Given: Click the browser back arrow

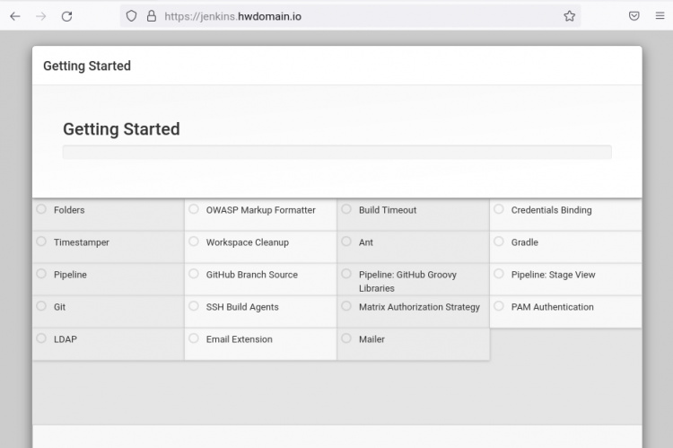Looking at the screenshot, I should point(15,16).
